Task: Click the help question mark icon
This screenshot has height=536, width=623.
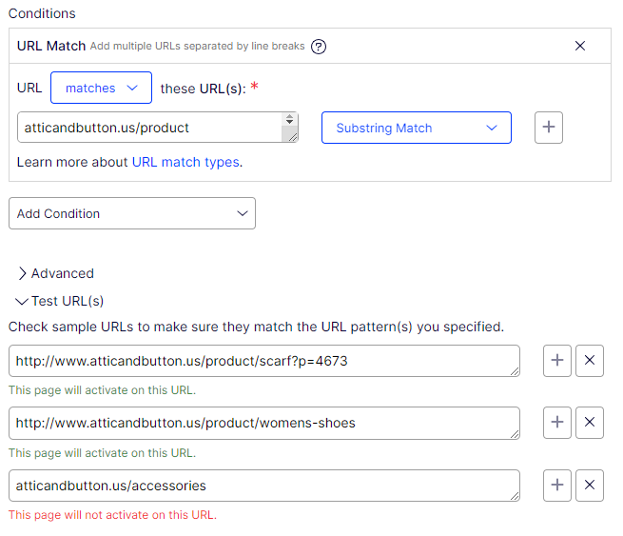Action: pos(319,47)
